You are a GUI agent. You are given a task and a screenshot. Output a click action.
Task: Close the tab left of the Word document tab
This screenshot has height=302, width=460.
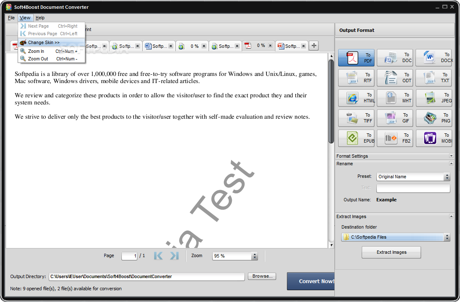(x=138, y=46)
